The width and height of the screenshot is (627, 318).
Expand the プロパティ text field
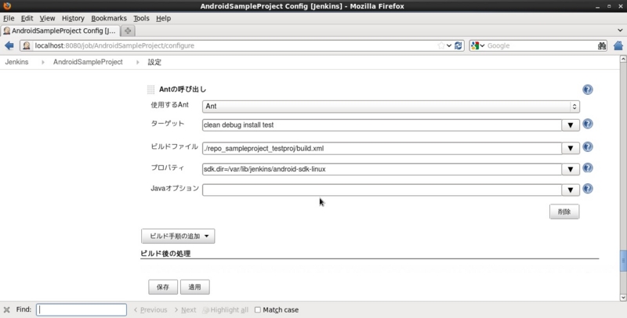click(x=571, y=169)
